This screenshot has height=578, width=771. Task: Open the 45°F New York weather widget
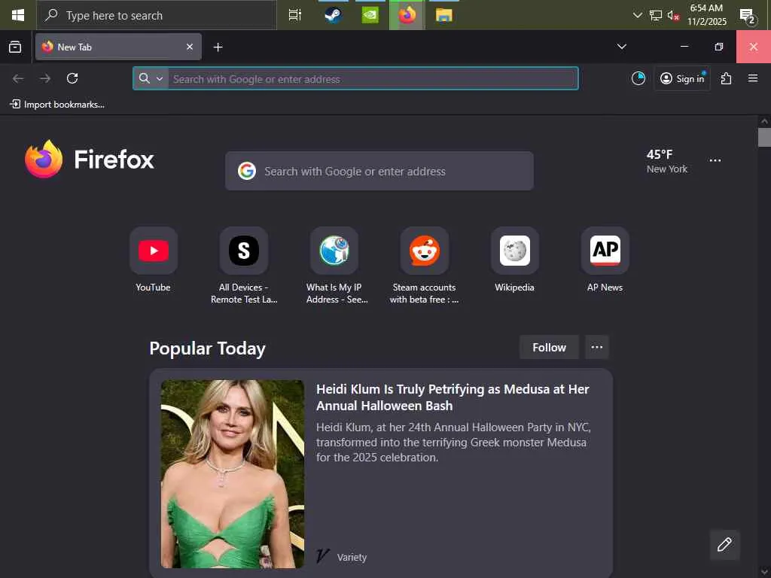667,161
